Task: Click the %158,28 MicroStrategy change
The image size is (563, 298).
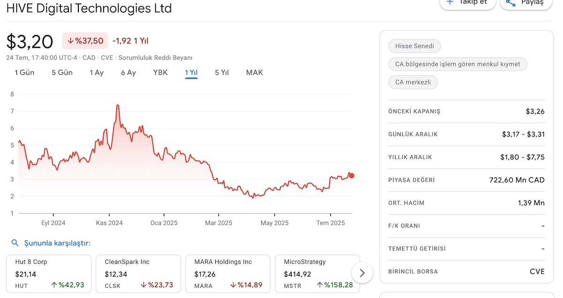Action: [x=335, y=285]
